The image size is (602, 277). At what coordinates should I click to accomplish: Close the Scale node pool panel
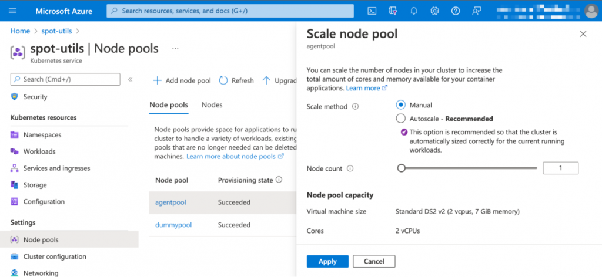tap(583, 34)
